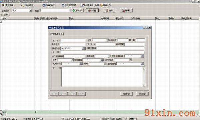Click the delete record (删除) button
Image resolution: width=200 pixels, height=120 pixels.
pyautogui.click(x=126, y=10)
